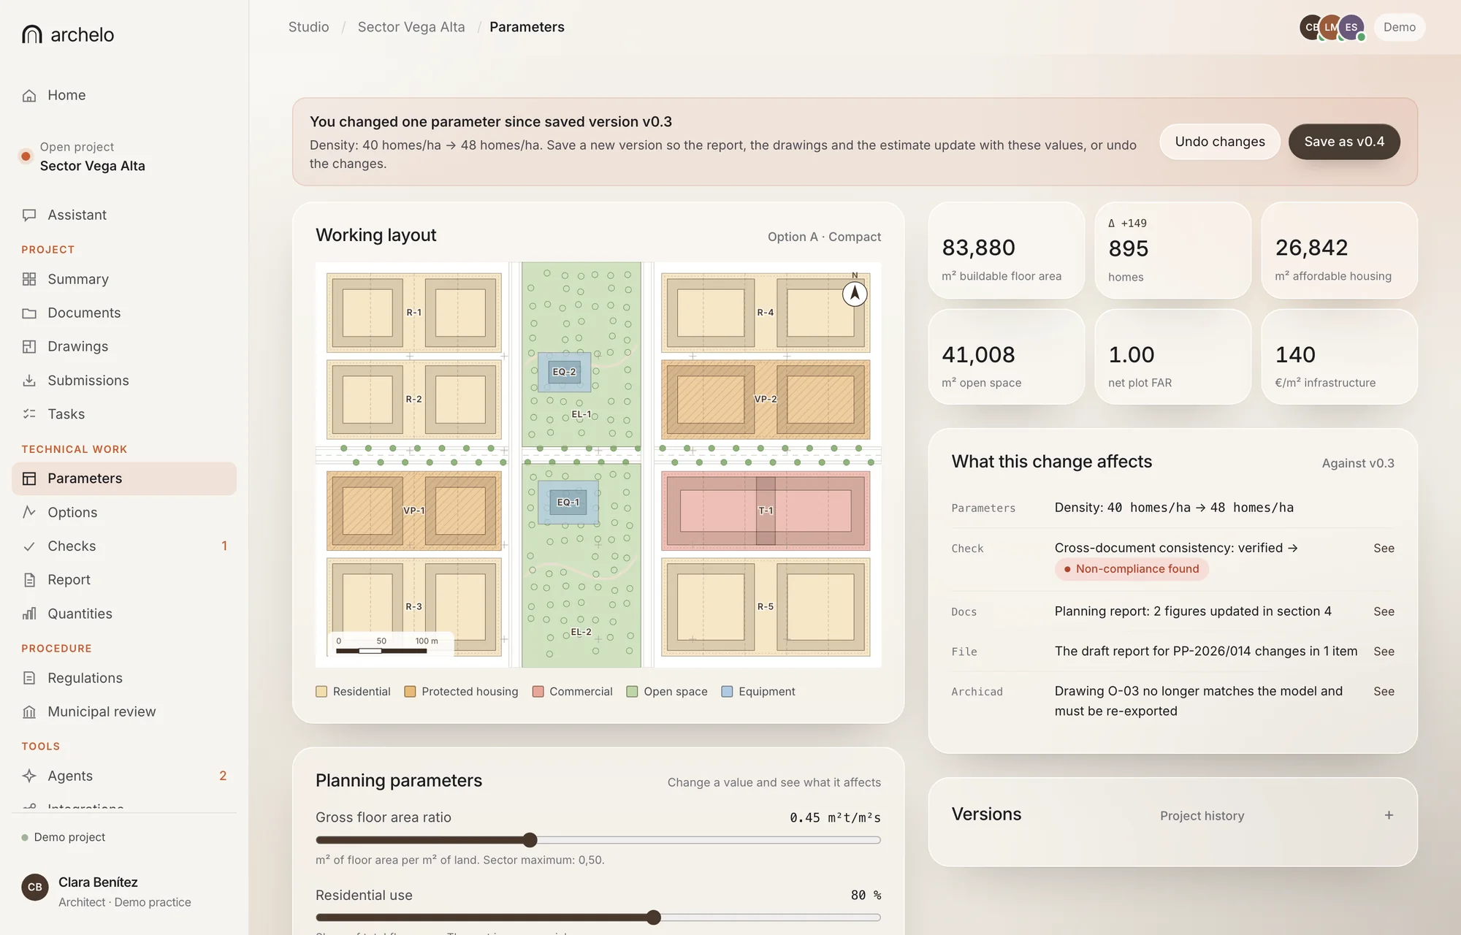This screenshot has height=935, width=1461.
Task: Click the Tasks checklist icon
Action: (x=29, y=414)
